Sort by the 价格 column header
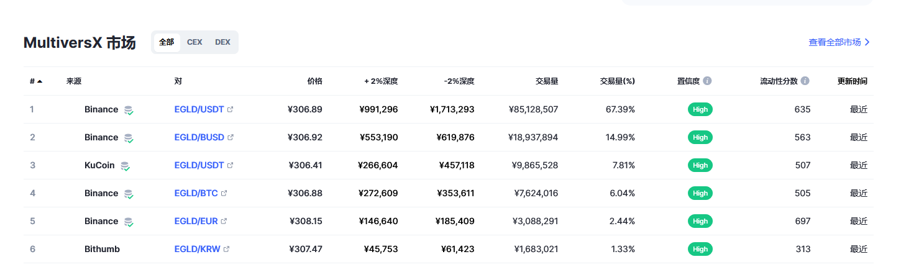Image resolution: width=901 pixels, height=267 pixels. click(x=315, y=81)
